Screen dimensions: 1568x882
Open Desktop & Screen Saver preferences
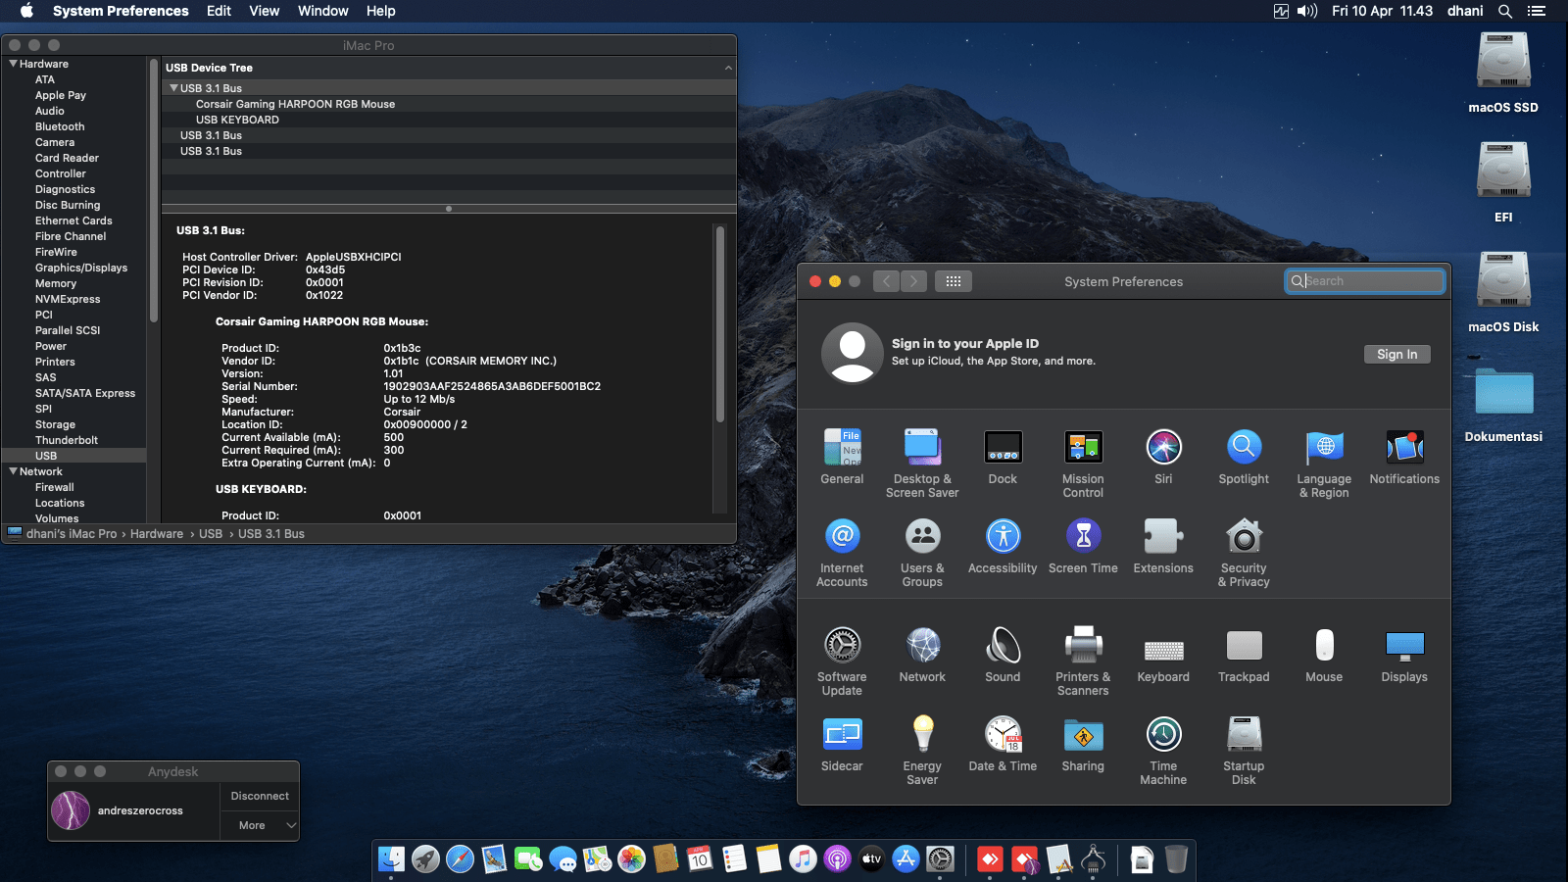pyautogui.click(x=922, y=464)
